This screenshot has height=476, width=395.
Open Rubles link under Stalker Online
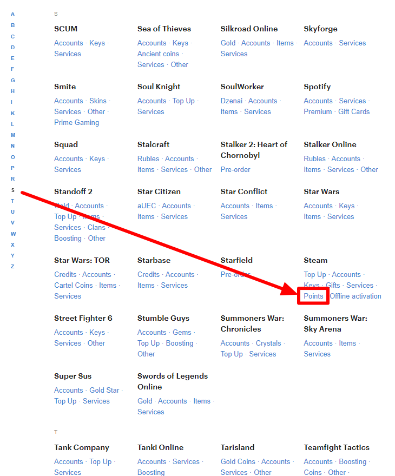tap(314, 159)
